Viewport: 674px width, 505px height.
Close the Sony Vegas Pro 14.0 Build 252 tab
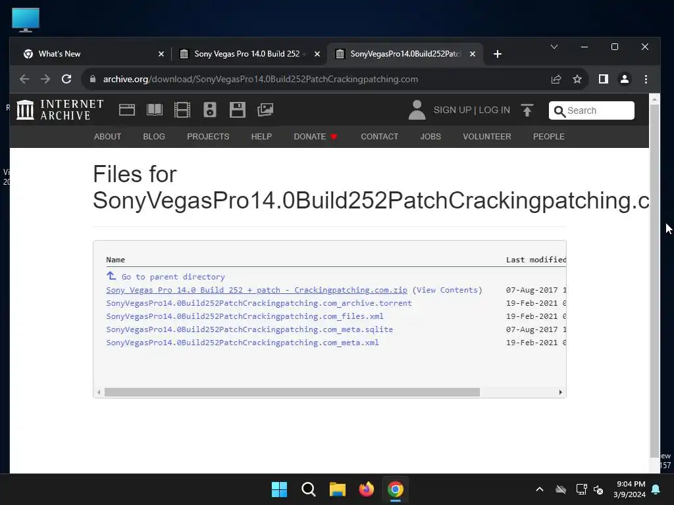(317, 54)
